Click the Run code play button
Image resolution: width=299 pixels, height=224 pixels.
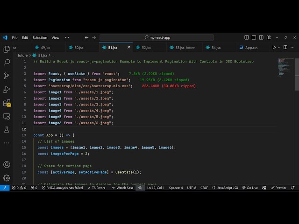274,47
